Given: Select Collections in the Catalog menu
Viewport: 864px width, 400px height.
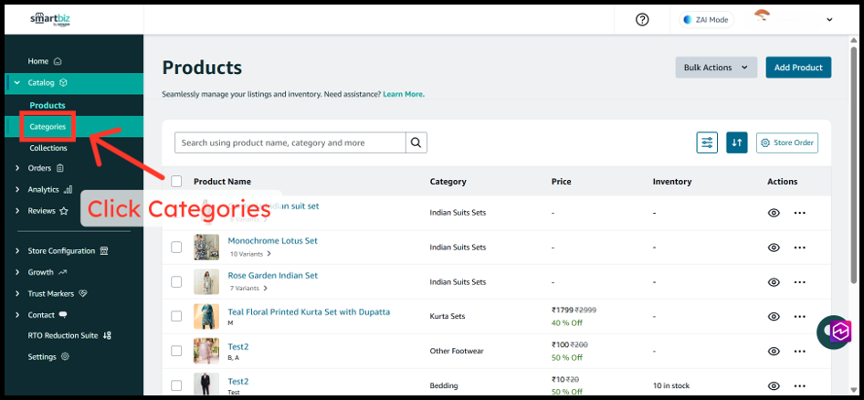Looking at the screenshot, I should [47, 148].
